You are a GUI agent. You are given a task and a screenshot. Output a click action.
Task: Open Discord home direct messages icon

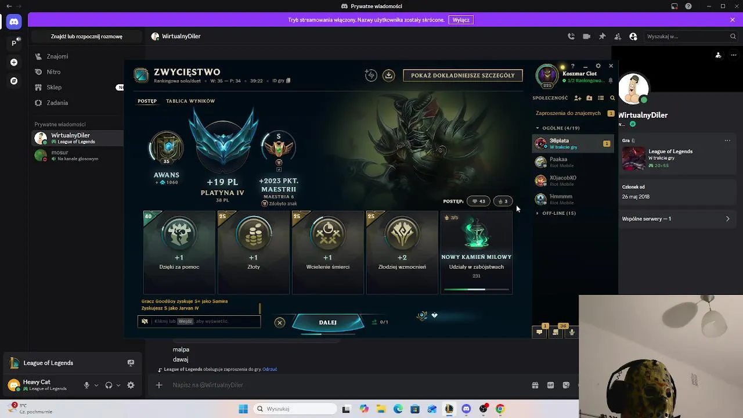click(x=14, y=22)
